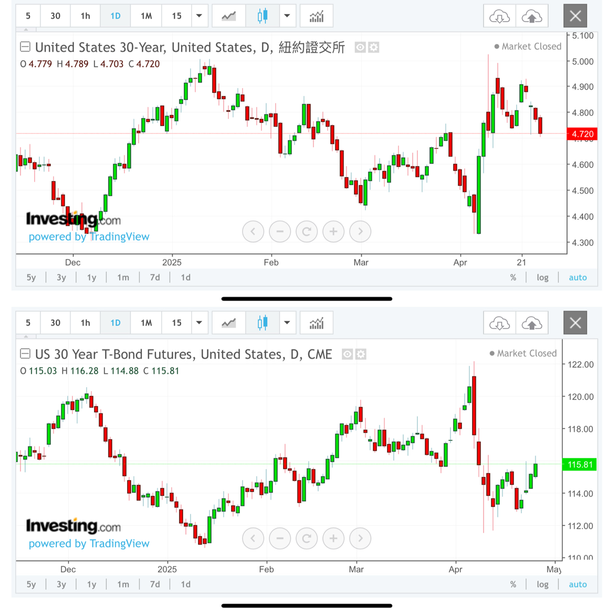Toggle percentage scale on the top chart
The width and height of the screenshot is (614, 614).
[x=513, y=277]
